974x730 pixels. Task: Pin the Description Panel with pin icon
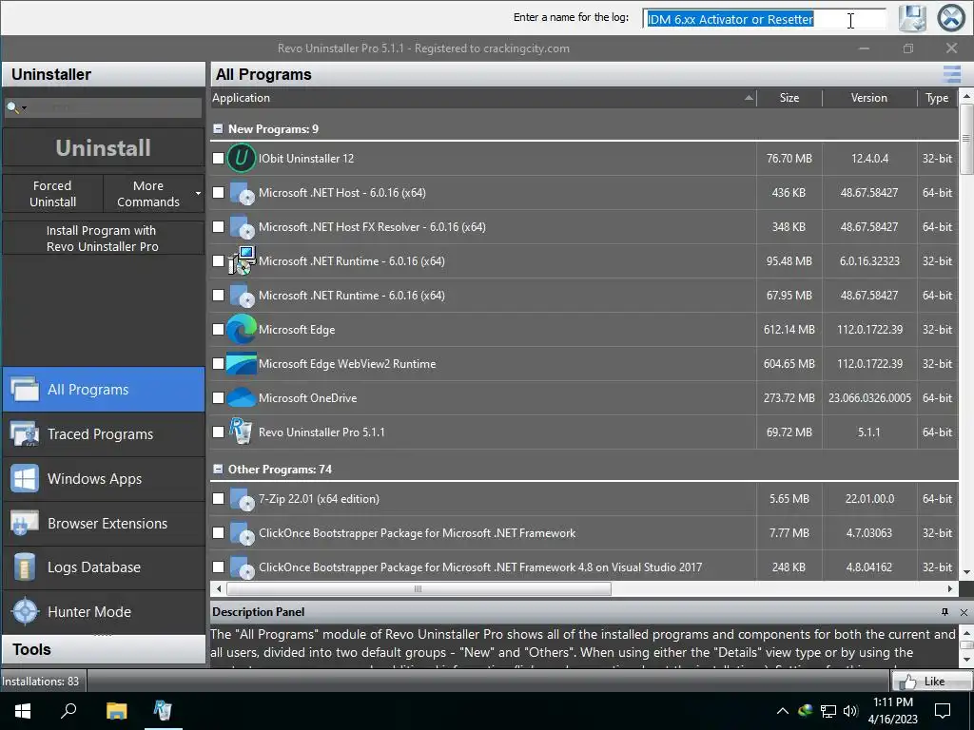point(945,612)
